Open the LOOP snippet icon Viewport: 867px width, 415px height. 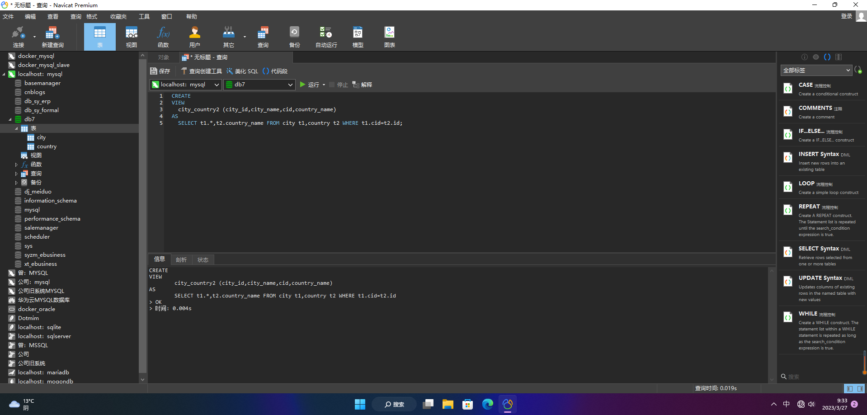click(788, 187)
